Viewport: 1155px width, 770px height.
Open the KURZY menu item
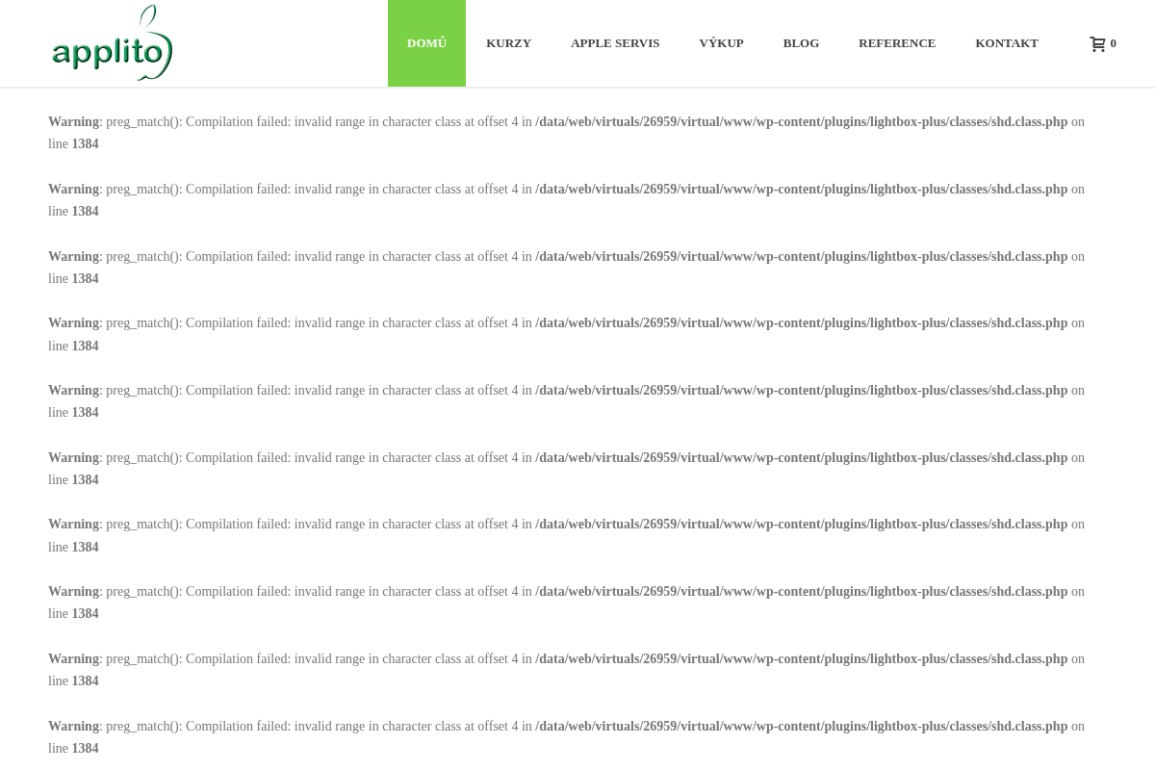tap(508, 43)
